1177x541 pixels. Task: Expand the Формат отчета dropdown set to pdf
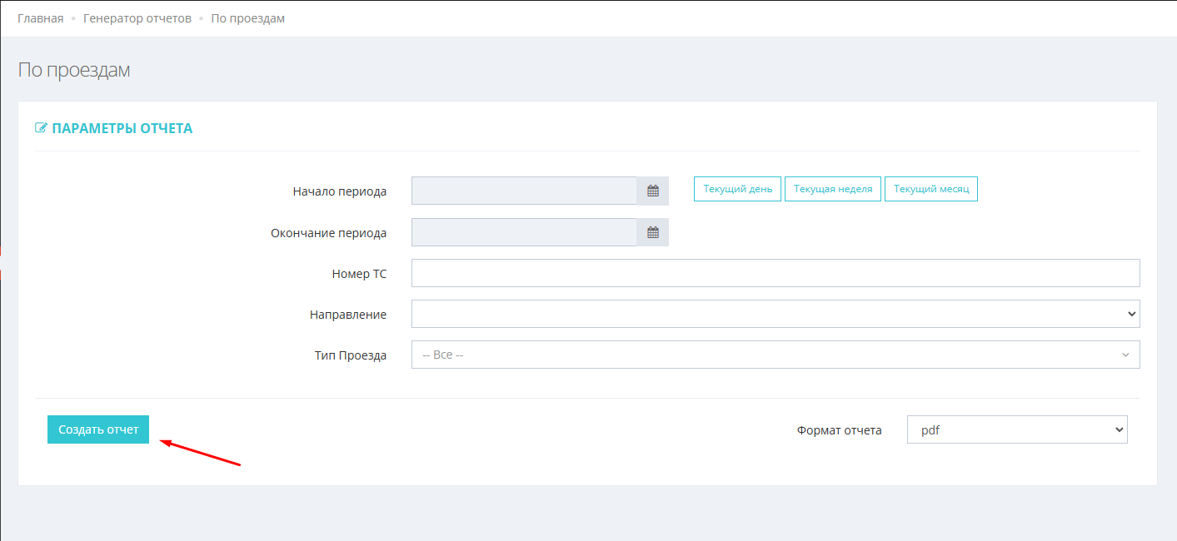click(1016, 429)
